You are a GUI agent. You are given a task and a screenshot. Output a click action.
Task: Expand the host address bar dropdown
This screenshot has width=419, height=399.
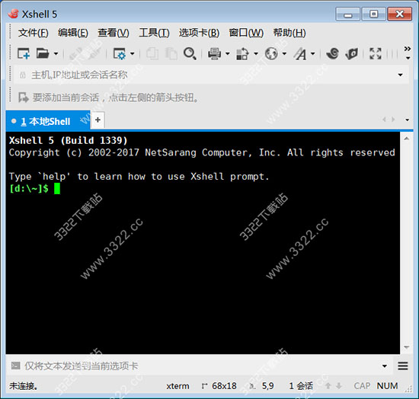click(400, 75)
